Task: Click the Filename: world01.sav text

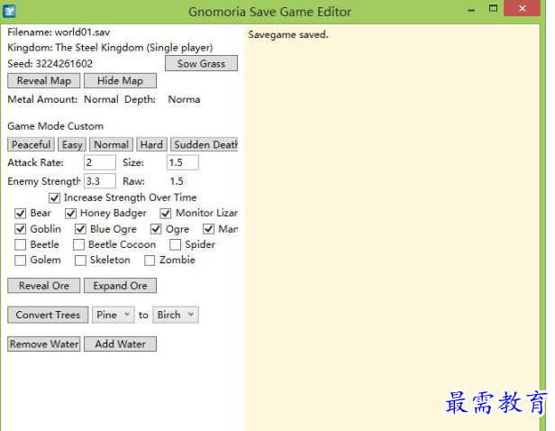Action: [x=59, y=32]
